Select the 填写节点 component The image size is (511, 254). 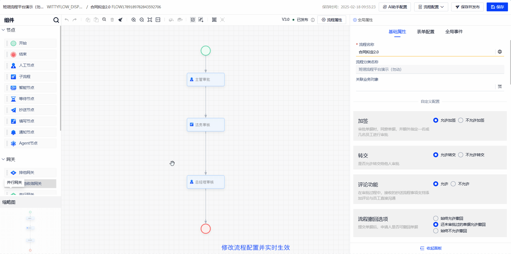(x=30, y=121)
